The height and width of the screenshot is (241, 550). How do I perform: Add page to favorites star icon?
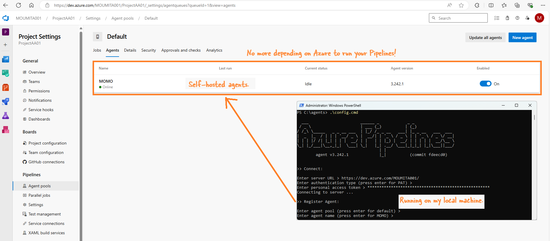[461, 5]
